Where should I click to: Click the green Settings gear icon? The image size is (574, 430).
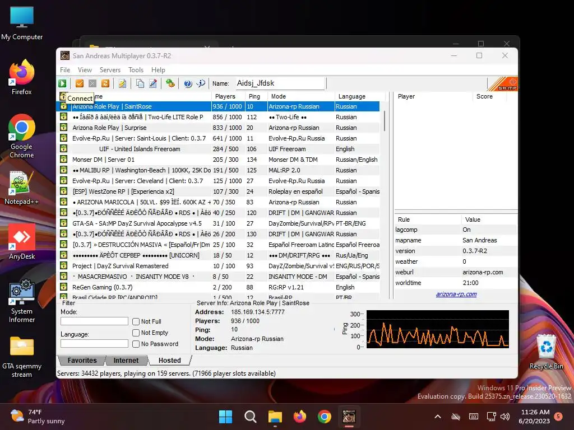pos(170,83)
